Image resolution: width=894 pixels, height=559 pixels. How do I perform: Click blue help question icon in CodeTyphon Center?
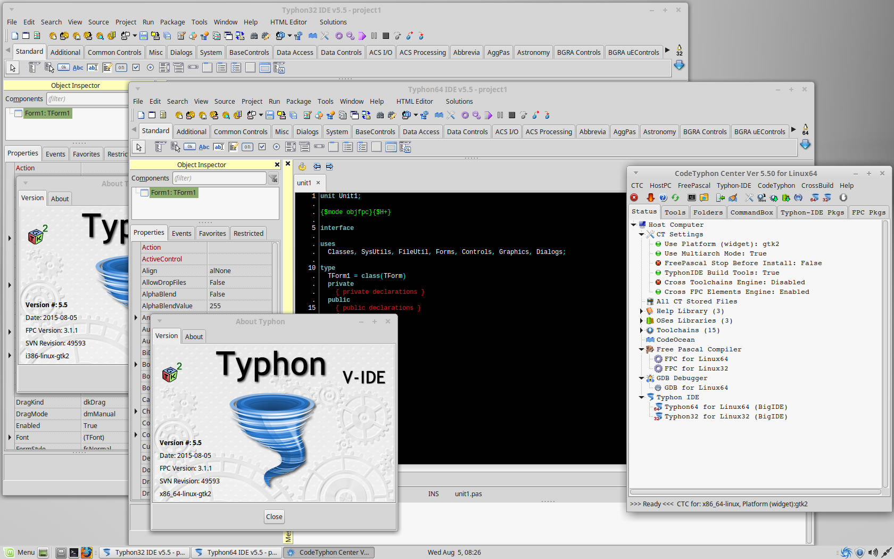[663, 198]
